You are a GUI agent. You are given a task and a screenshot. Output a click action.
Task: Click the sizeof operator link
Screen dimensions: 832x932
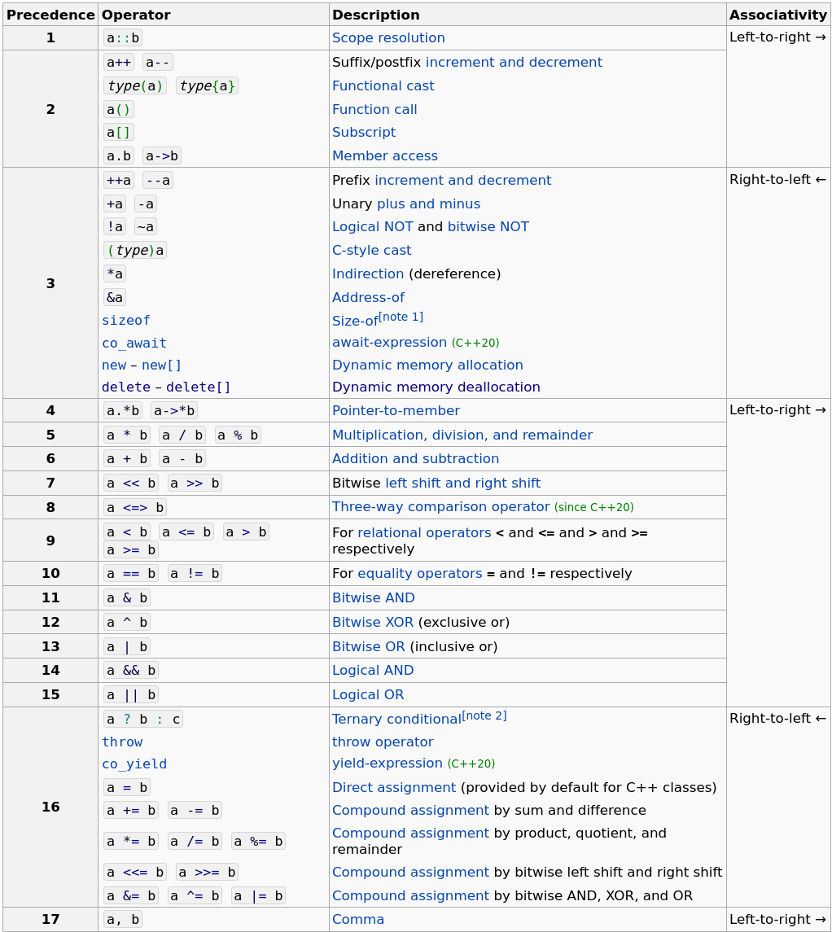[126, 321]
